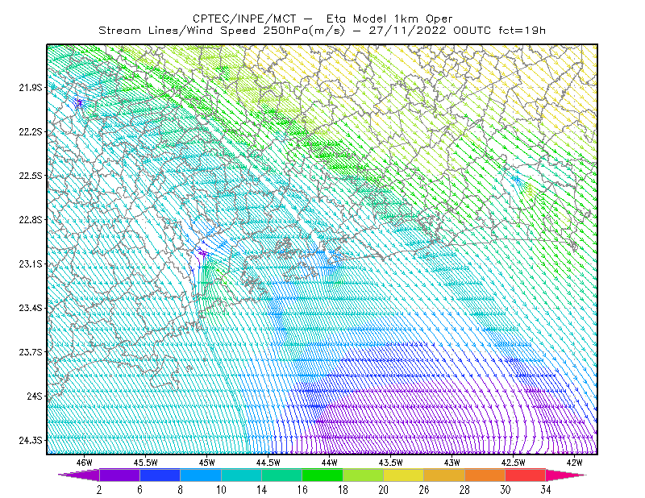Click the purple color bar segment labeled 2-6
Viewport: 645px width, 498px height.
pos(119,475)
